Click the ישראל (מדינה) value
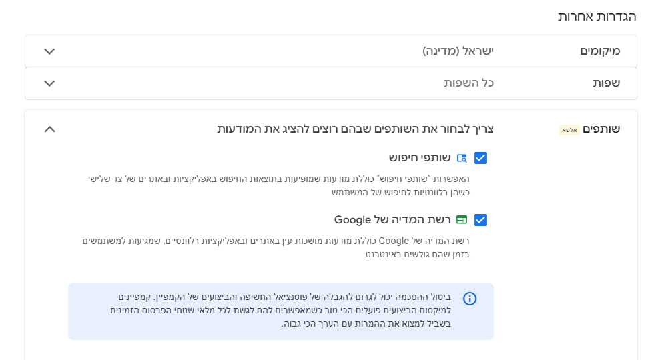This screenshot has width=648, height=360. (x=458, y=51)
